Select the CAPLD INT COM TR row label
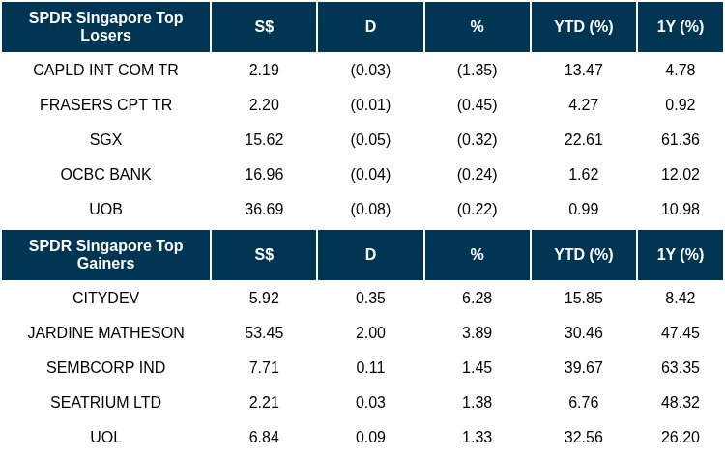This screenshot has width=725, height=456. coord(105,70)
